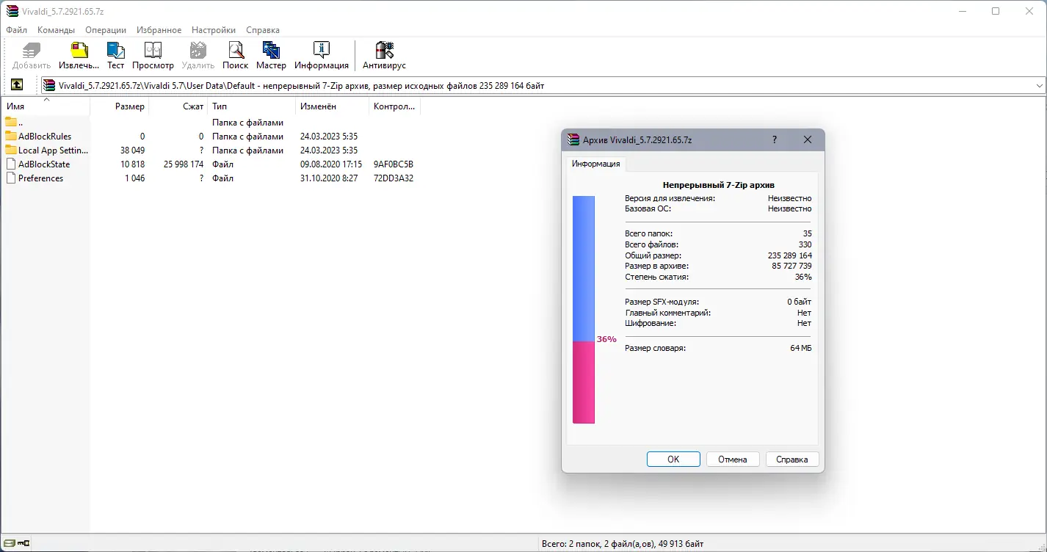
Task: Open the Избранное menu
Action: coord(159,30)
